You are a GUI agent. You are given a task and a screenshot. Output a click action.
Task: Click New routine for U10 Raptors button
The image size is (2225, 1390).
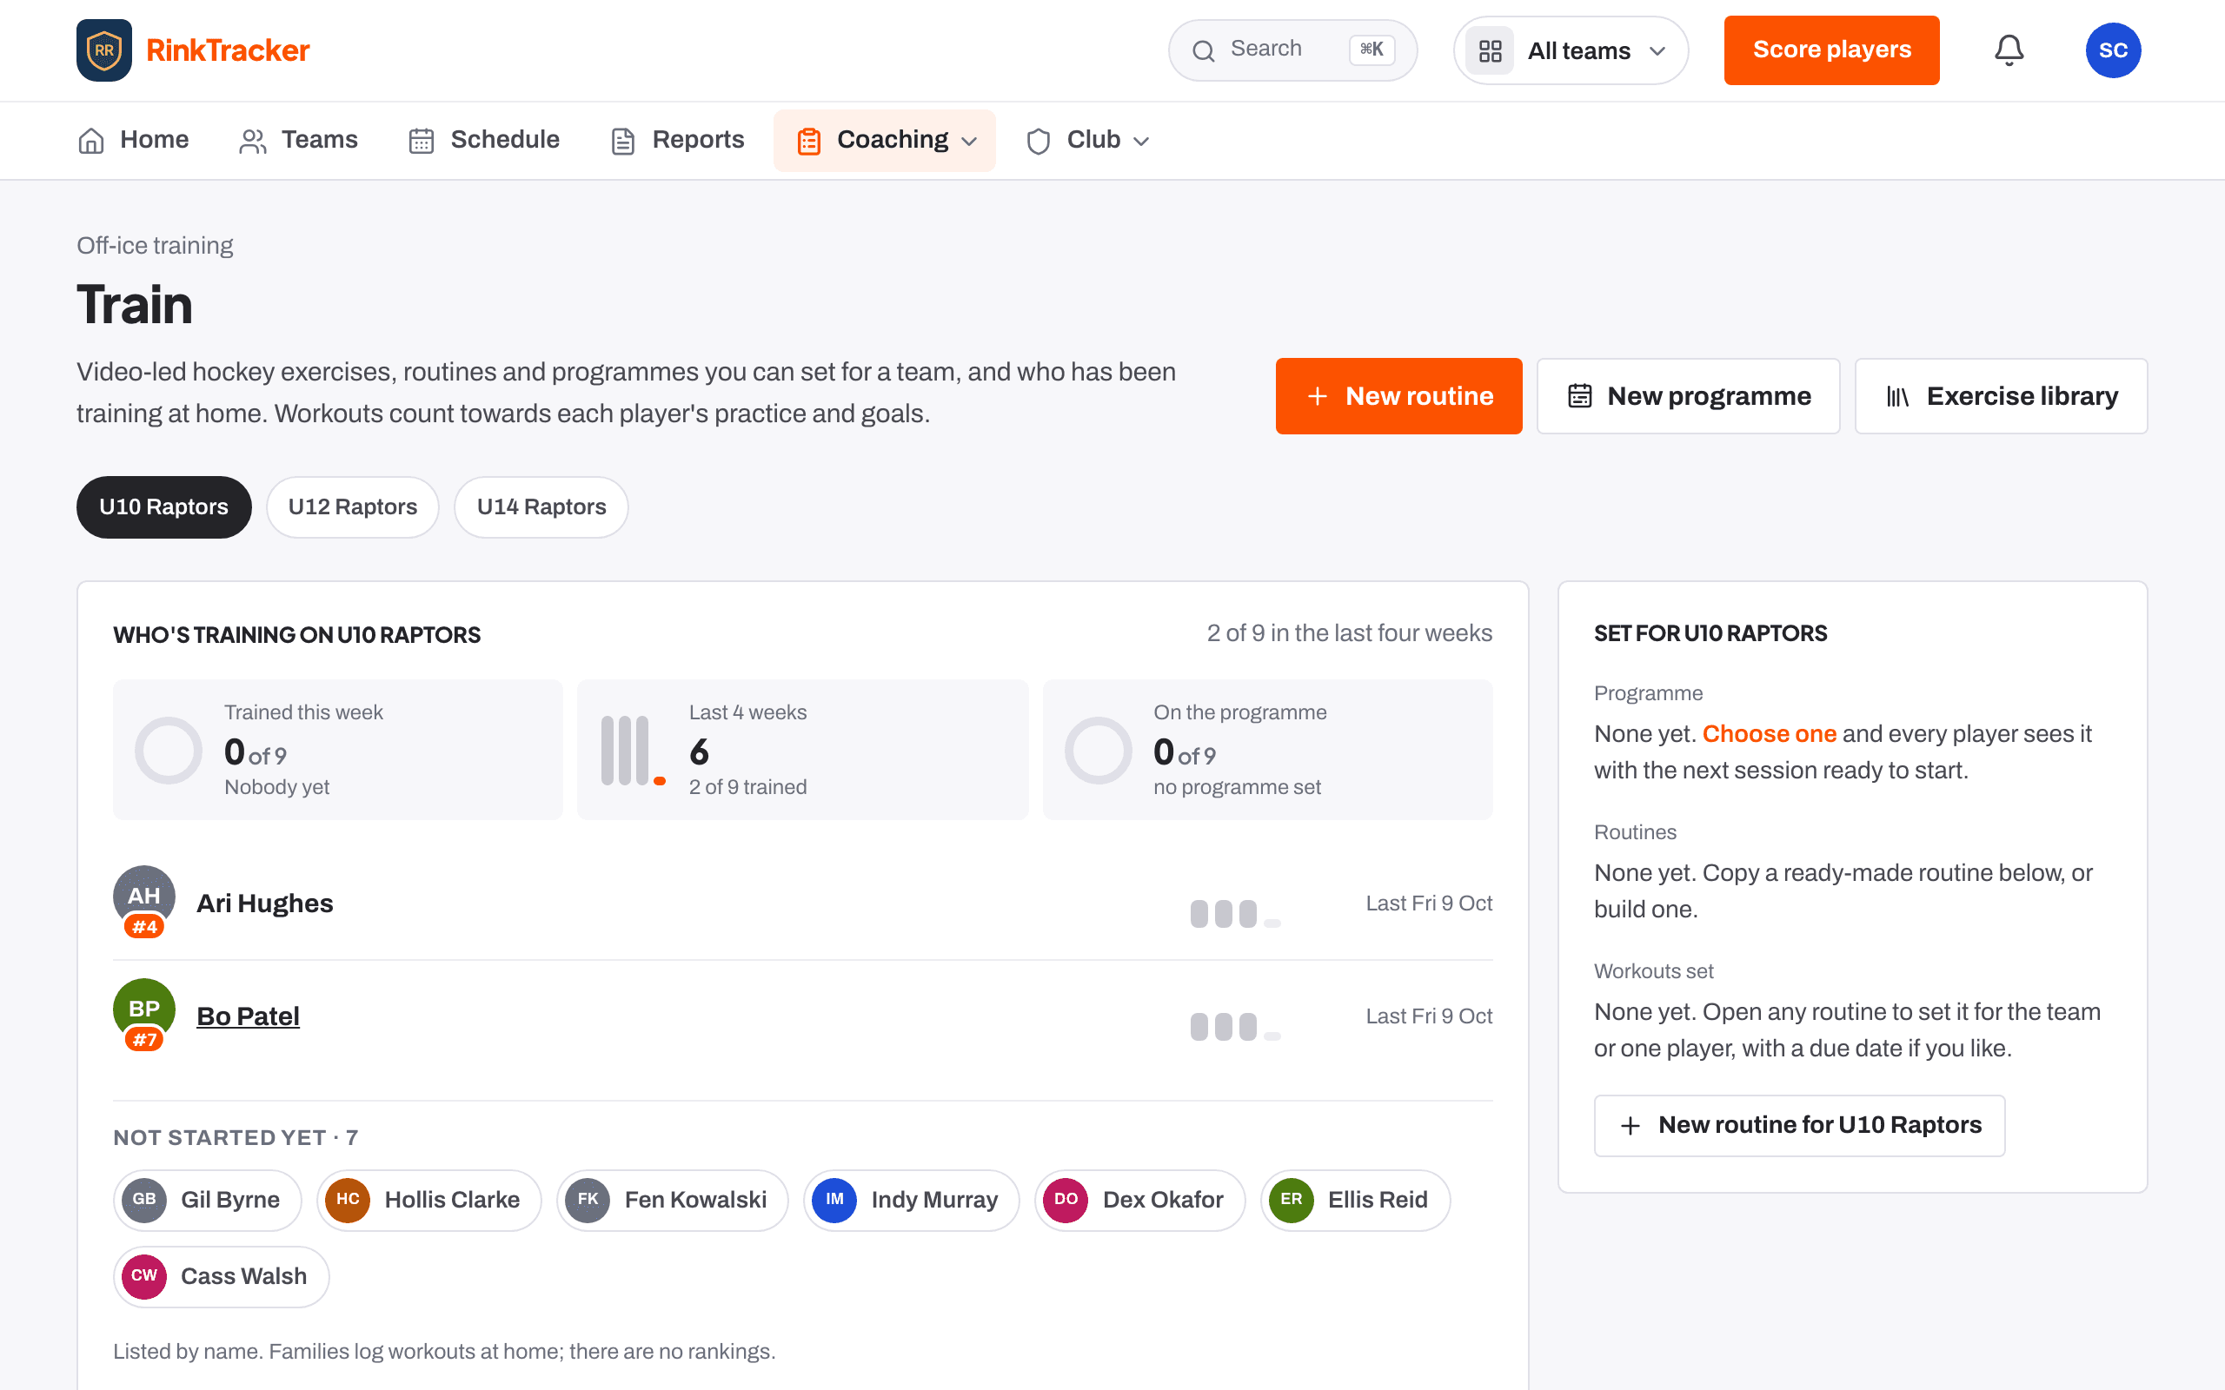[x=1799, y=1125]
